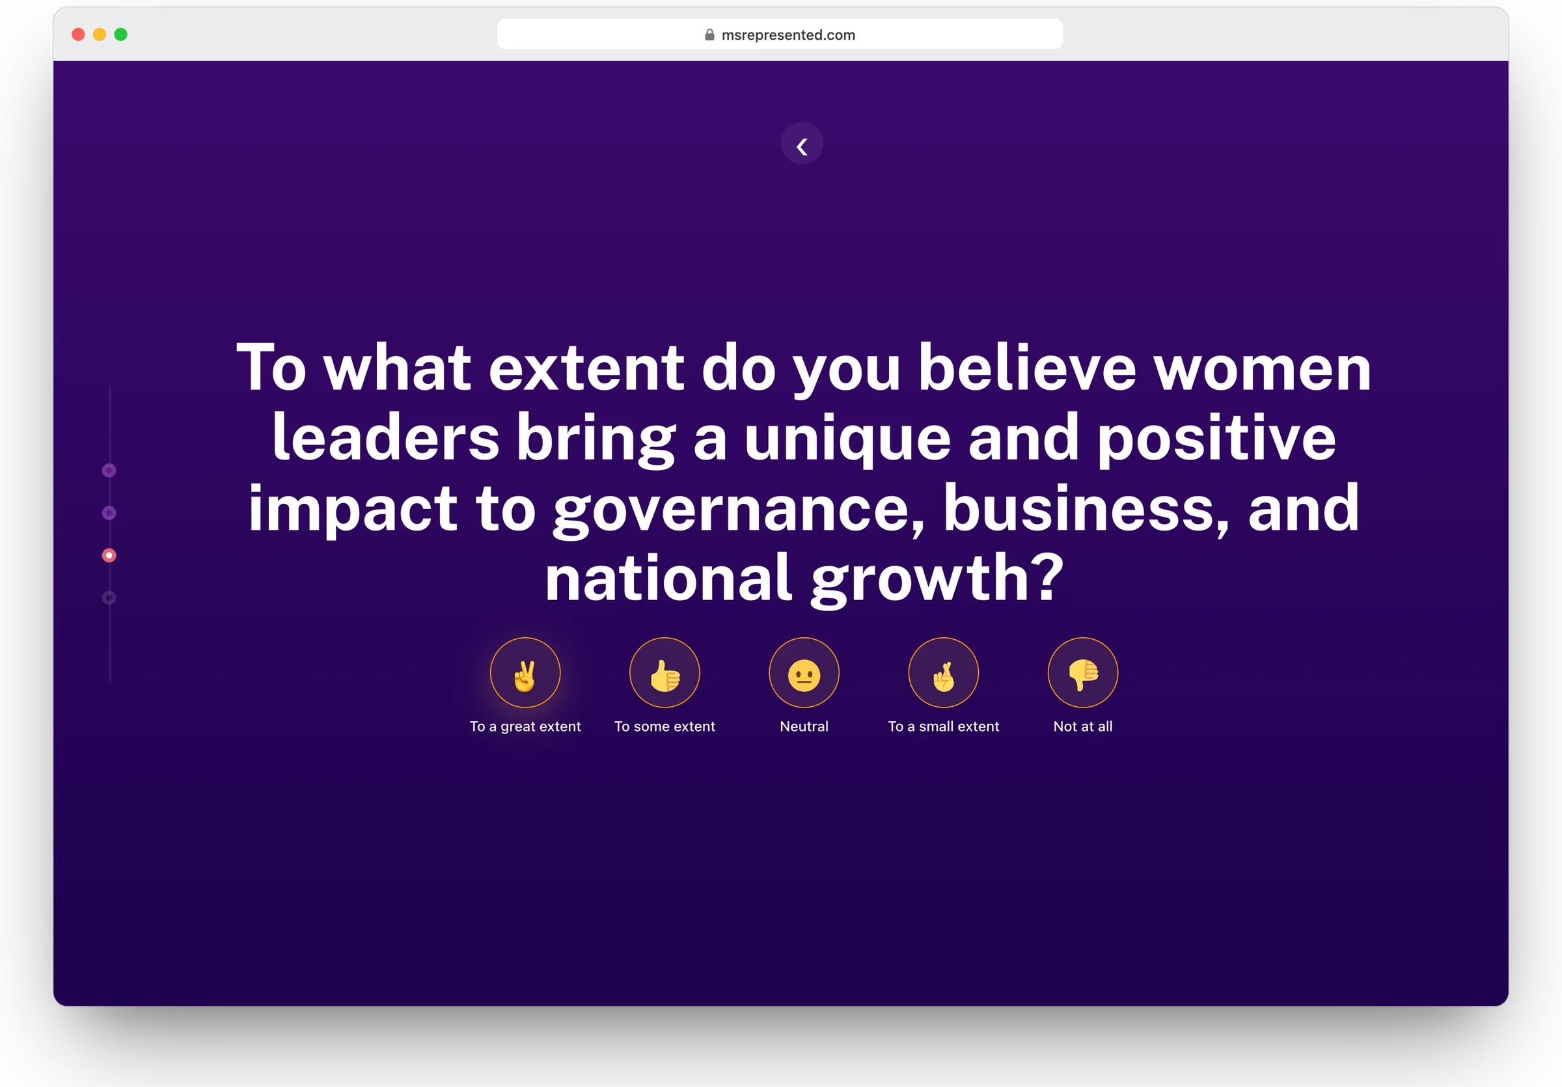Click the "To a great extent" label
1562x1087 pixels.
point(525,726)
